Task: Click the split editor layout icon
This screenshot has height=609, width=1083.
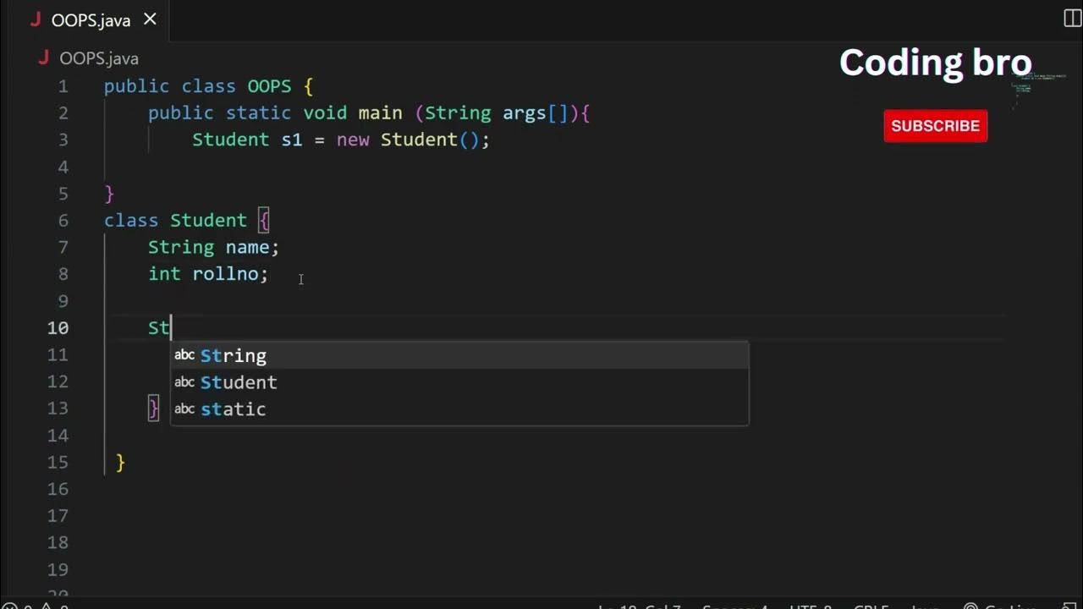Action: coord(1072,19)
